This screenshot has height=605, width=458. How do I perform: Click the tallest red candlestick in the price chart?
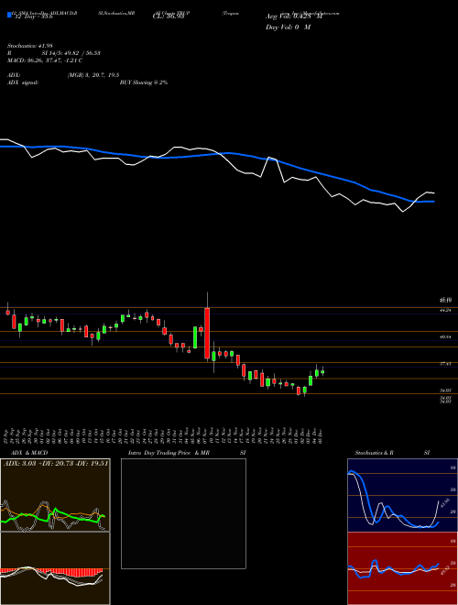[207, 334]
